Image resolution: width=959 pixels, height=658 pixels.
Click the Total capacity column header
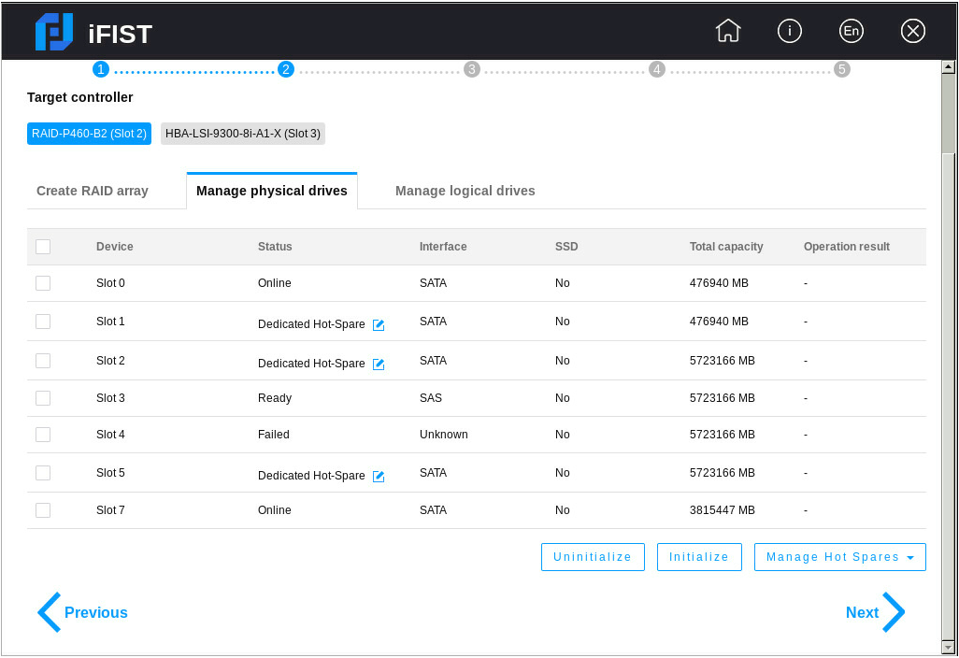(726, 247)
